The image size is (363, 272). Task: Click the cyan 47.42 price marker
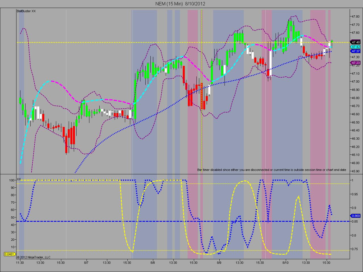pos(356,47)
